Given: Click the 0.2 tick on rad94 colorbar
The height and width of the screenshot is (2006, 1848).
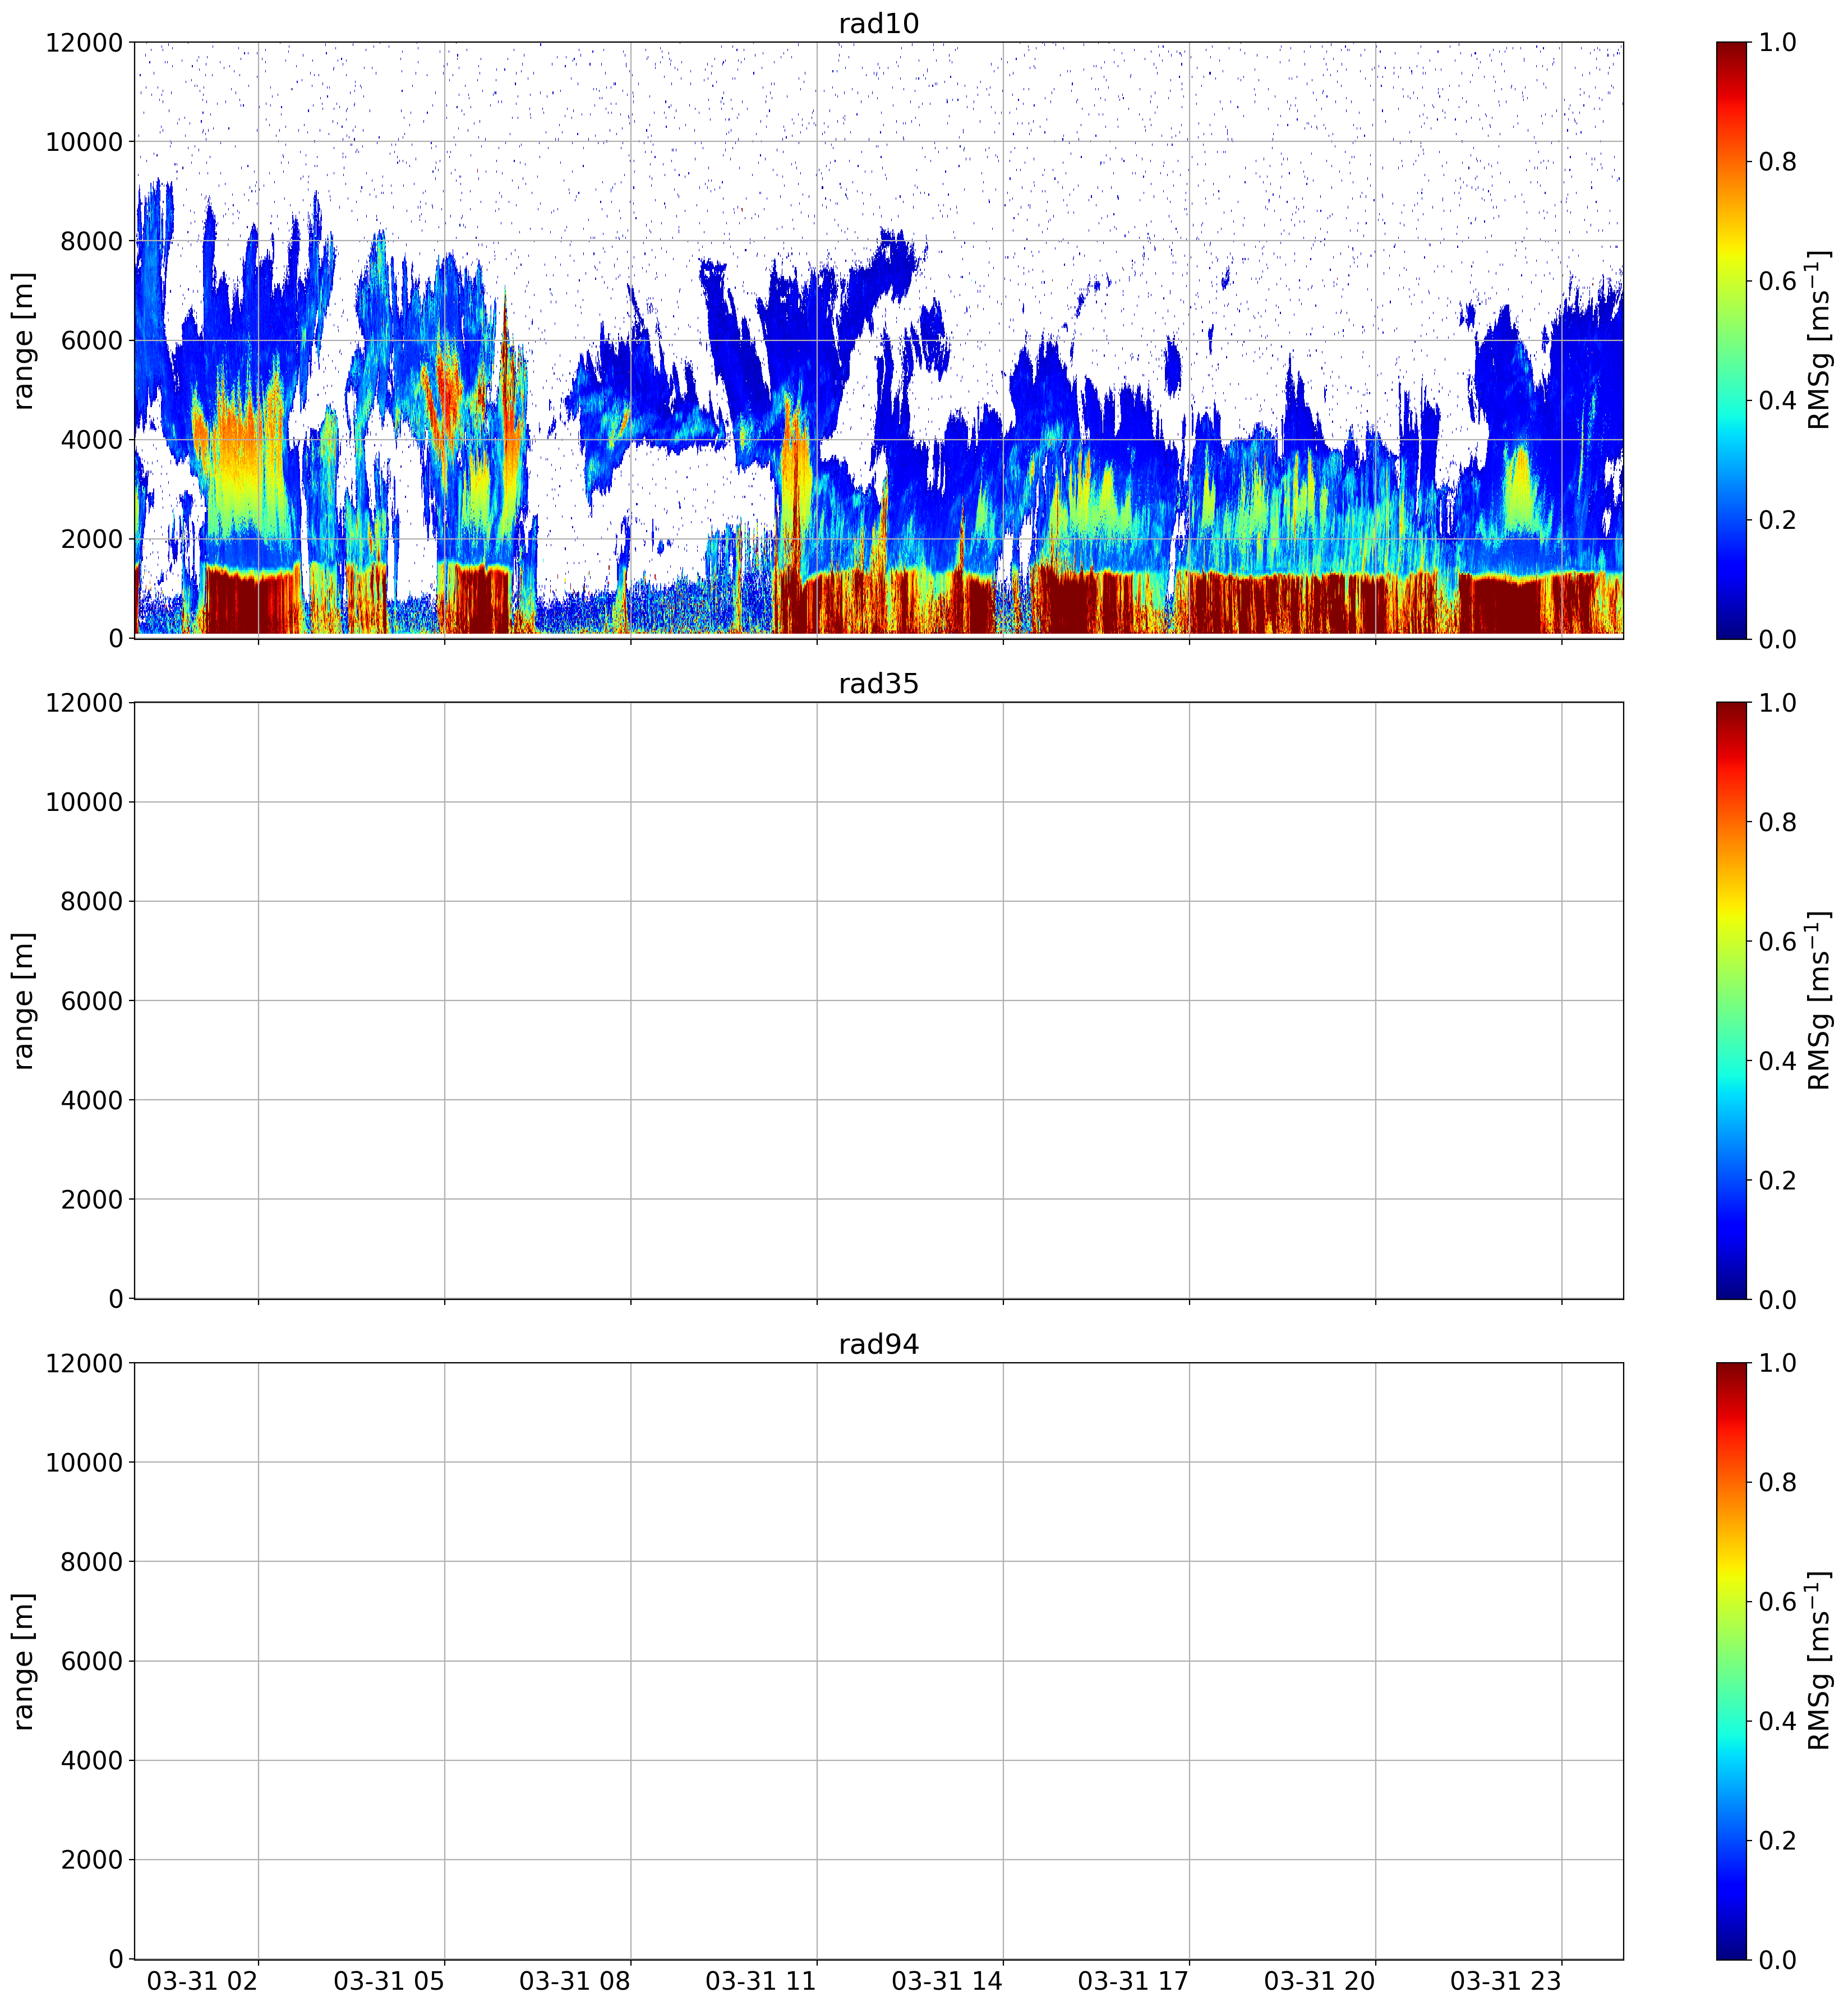Looking at the screenshot, I should (x=1777, y=1841).
